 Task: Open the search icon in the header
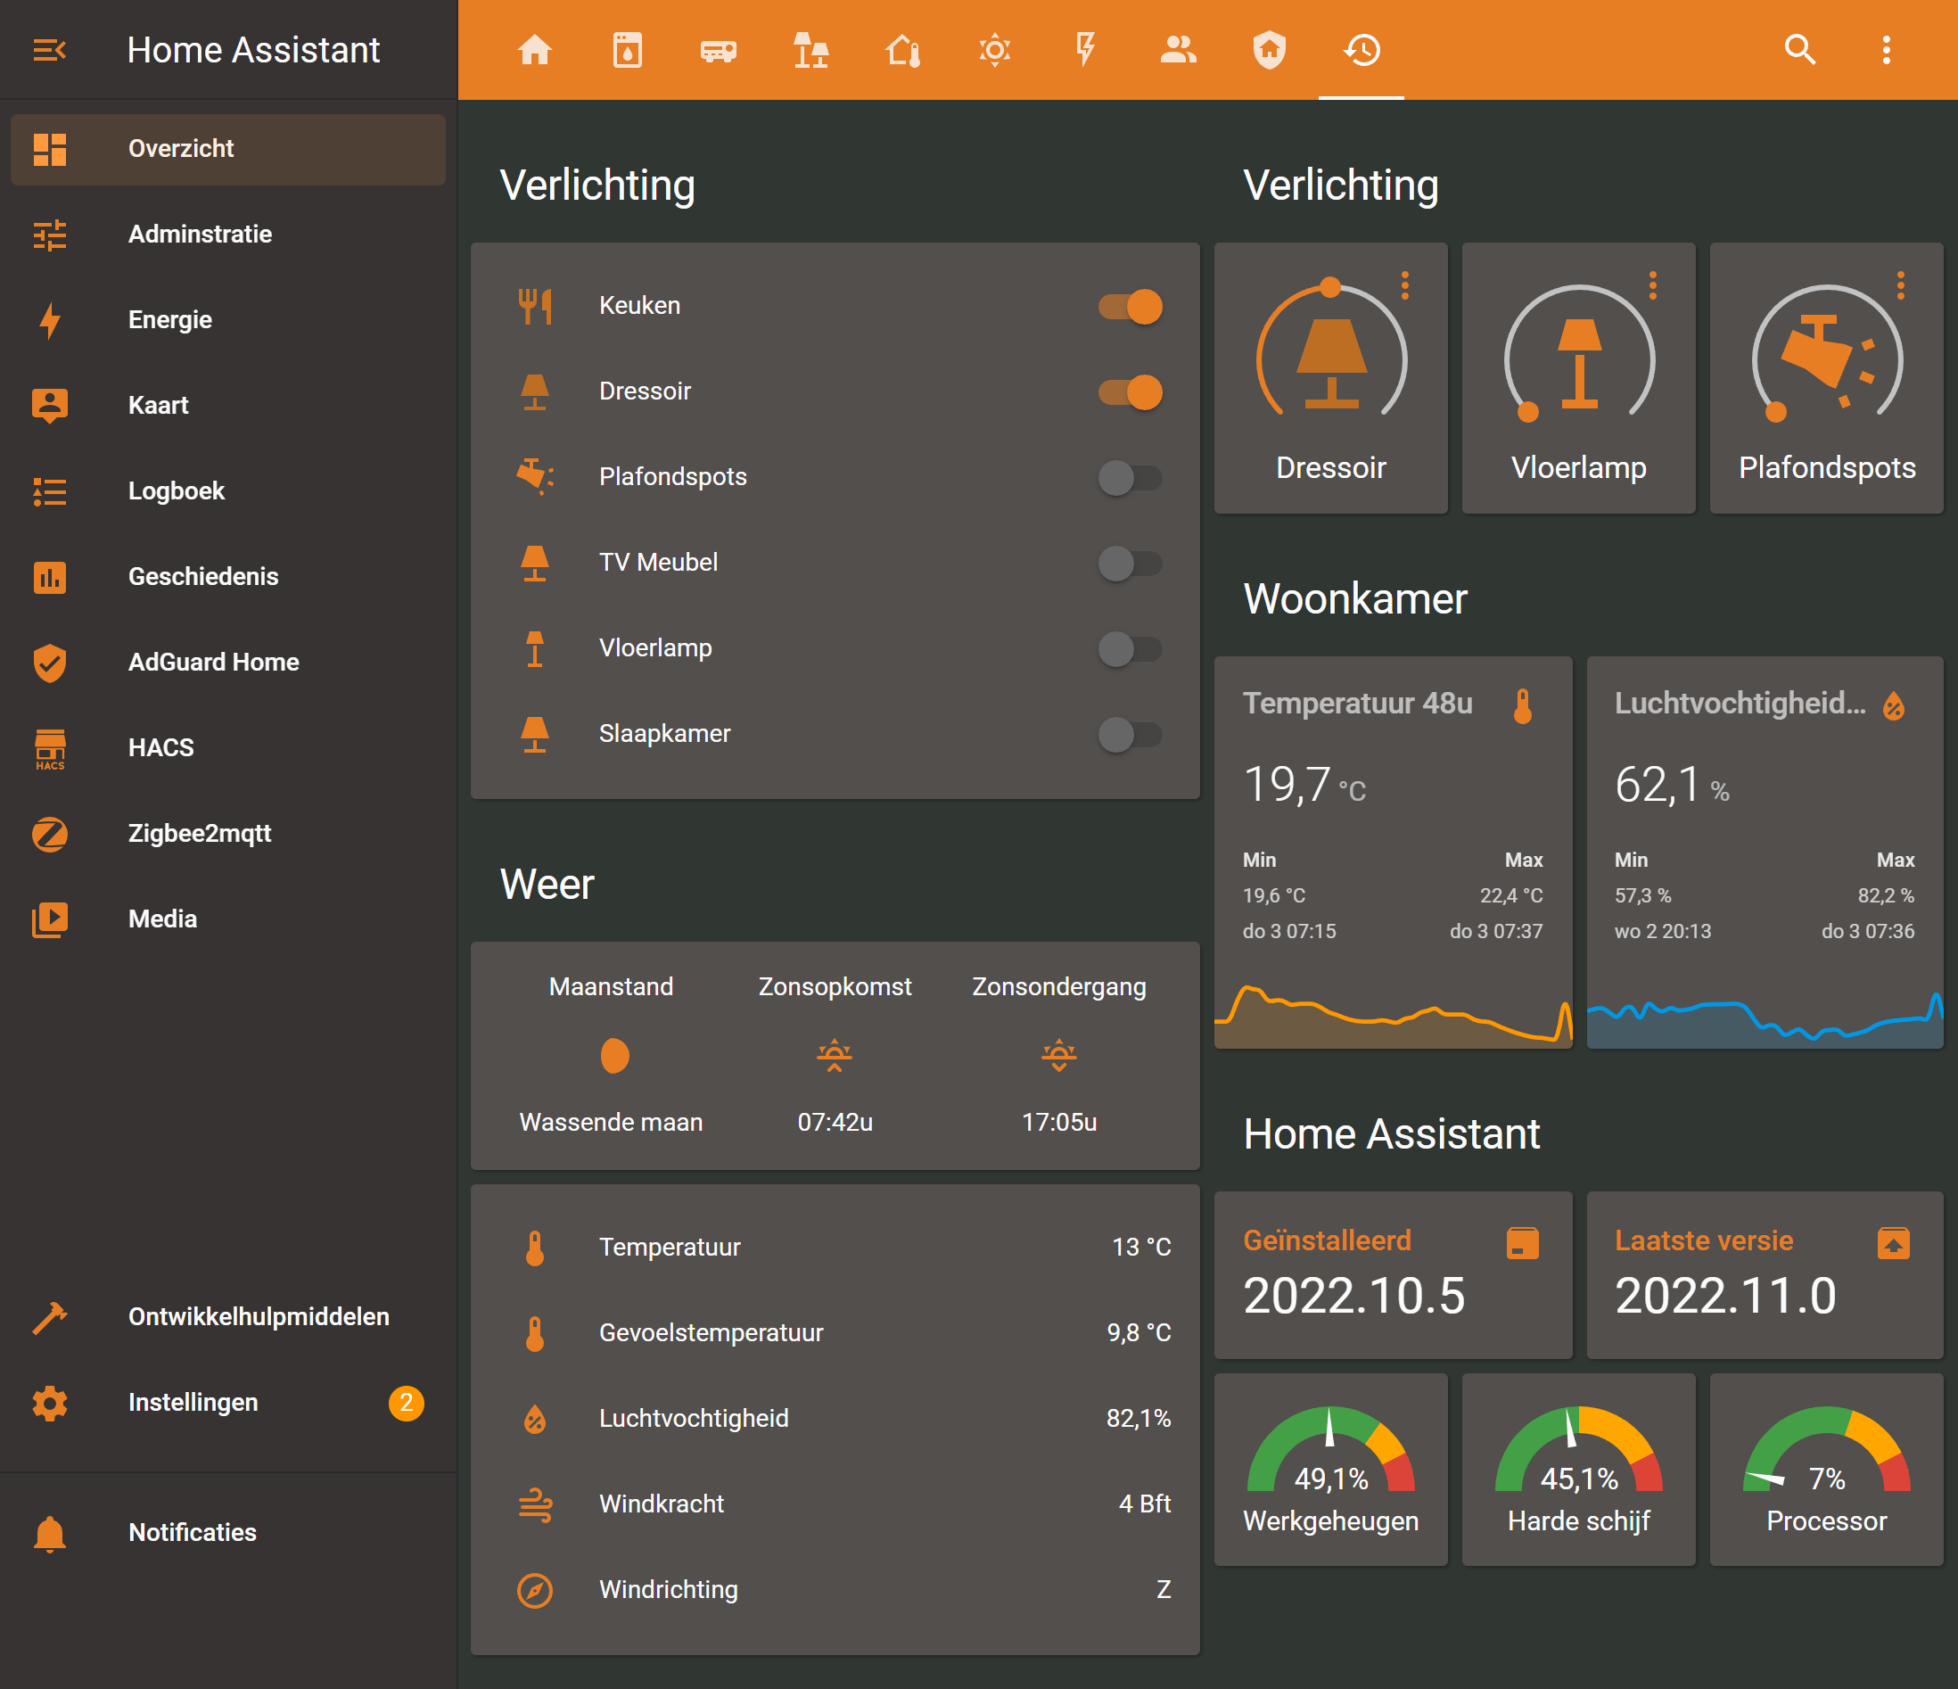[x=1799, y=49]
